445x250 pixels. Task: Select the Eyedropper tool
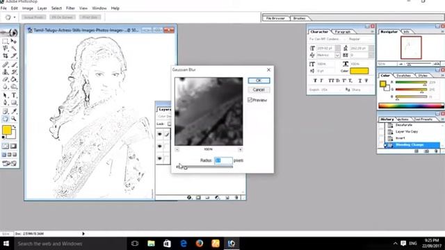click(x=14, y=111)
